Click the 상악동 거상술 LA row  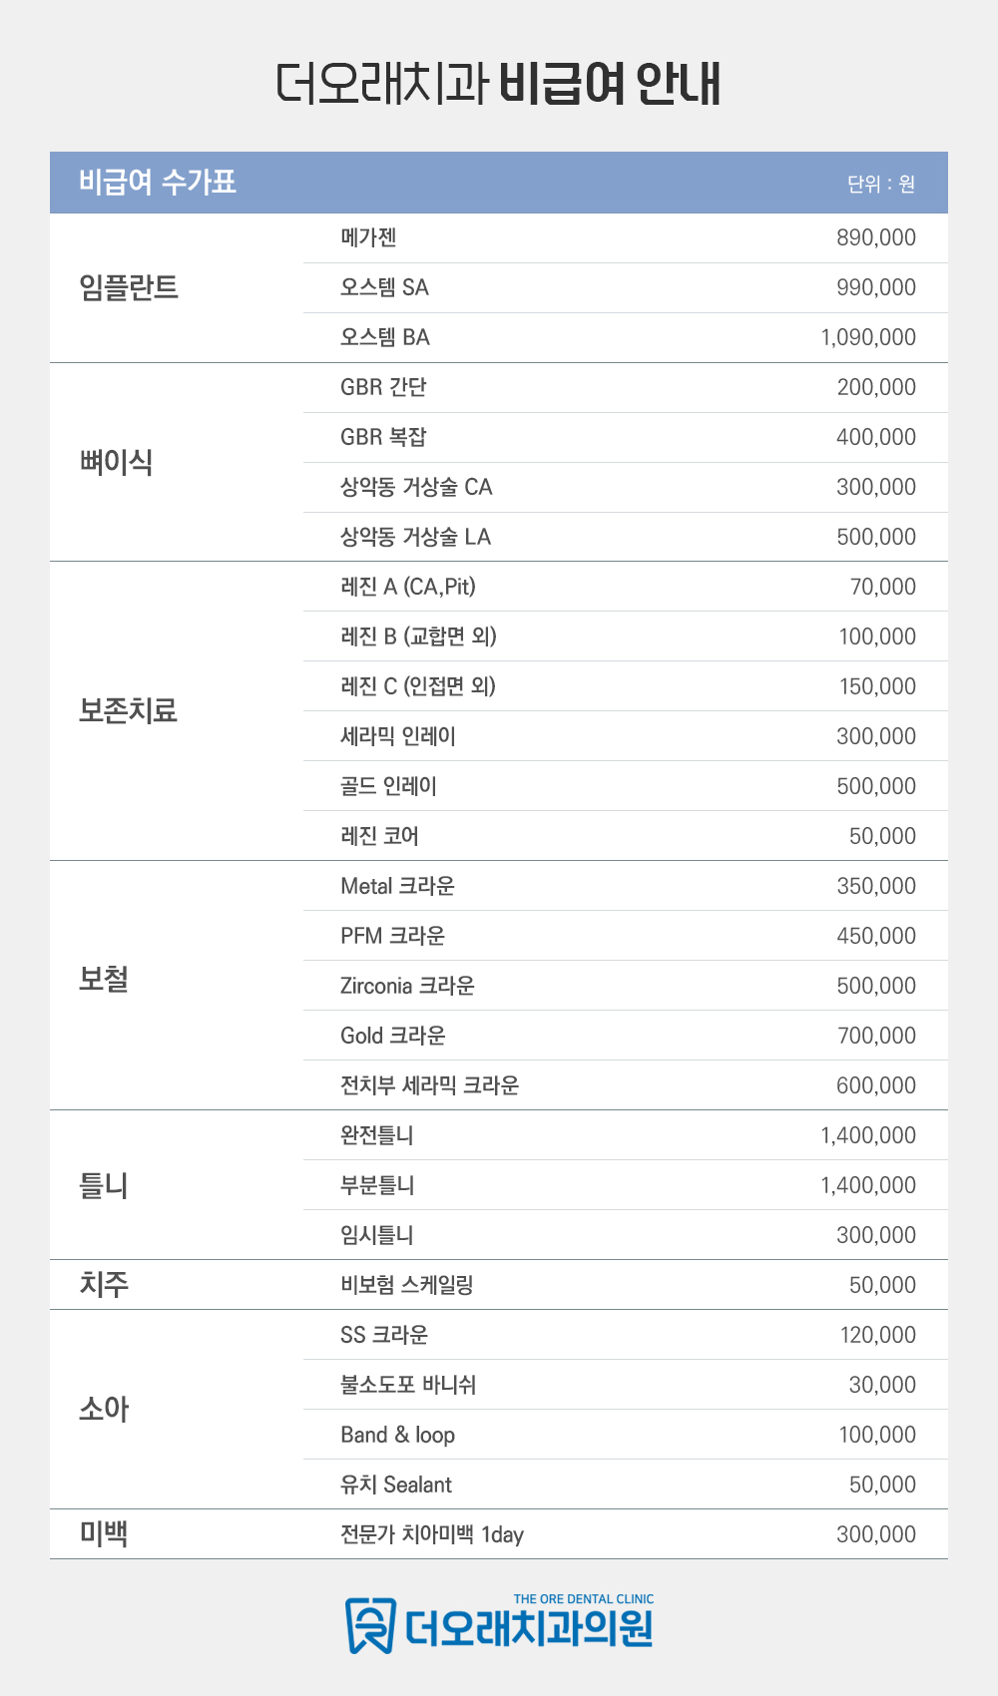415,537
